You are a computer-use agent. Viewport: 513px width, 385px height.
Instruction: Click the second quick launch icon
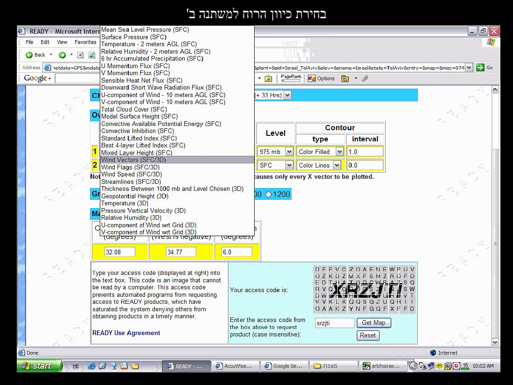[x=103, y=366]
